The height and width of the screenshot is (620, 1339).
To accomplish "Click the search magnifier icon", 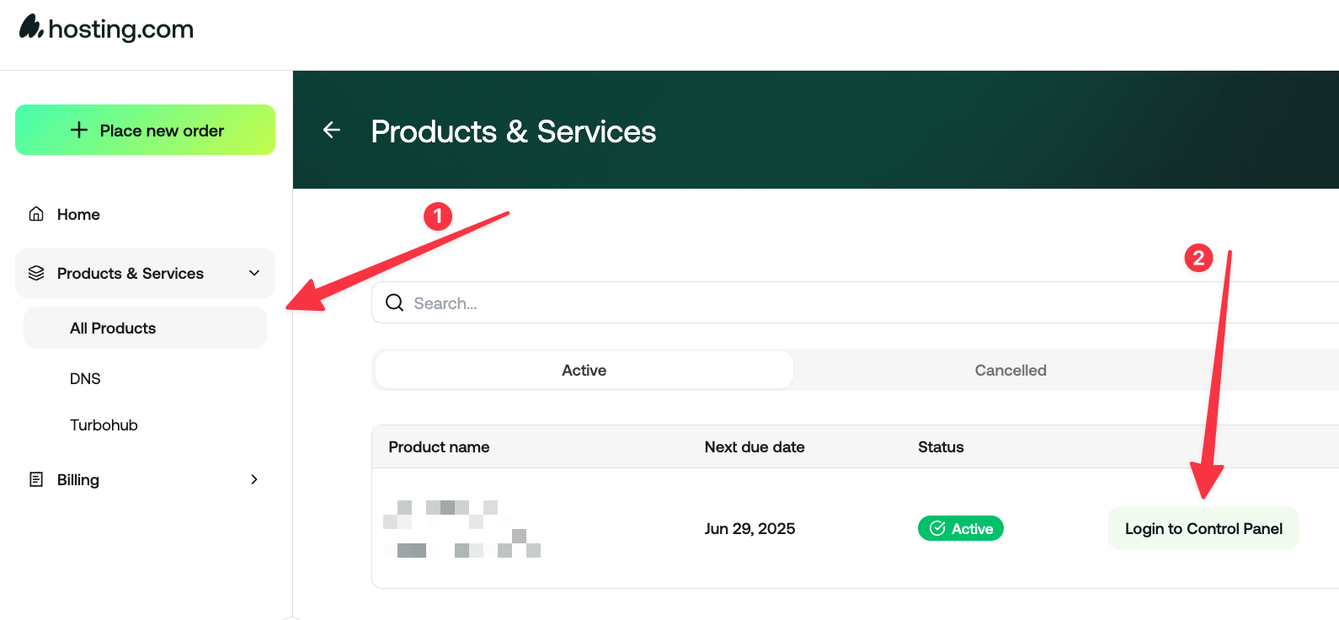I will [394, 302].
